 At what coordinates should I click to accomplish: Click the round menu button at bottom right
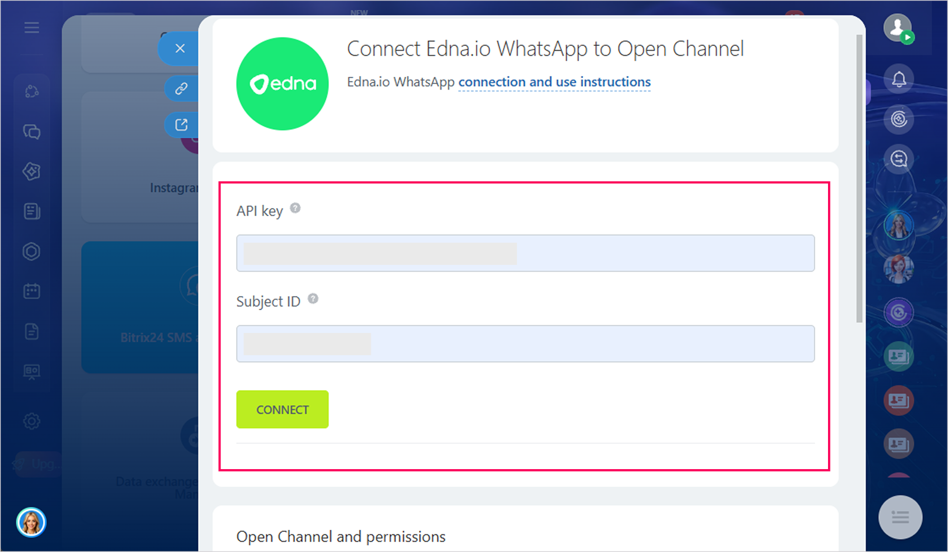pyautogui.click(x=900, y=517)
